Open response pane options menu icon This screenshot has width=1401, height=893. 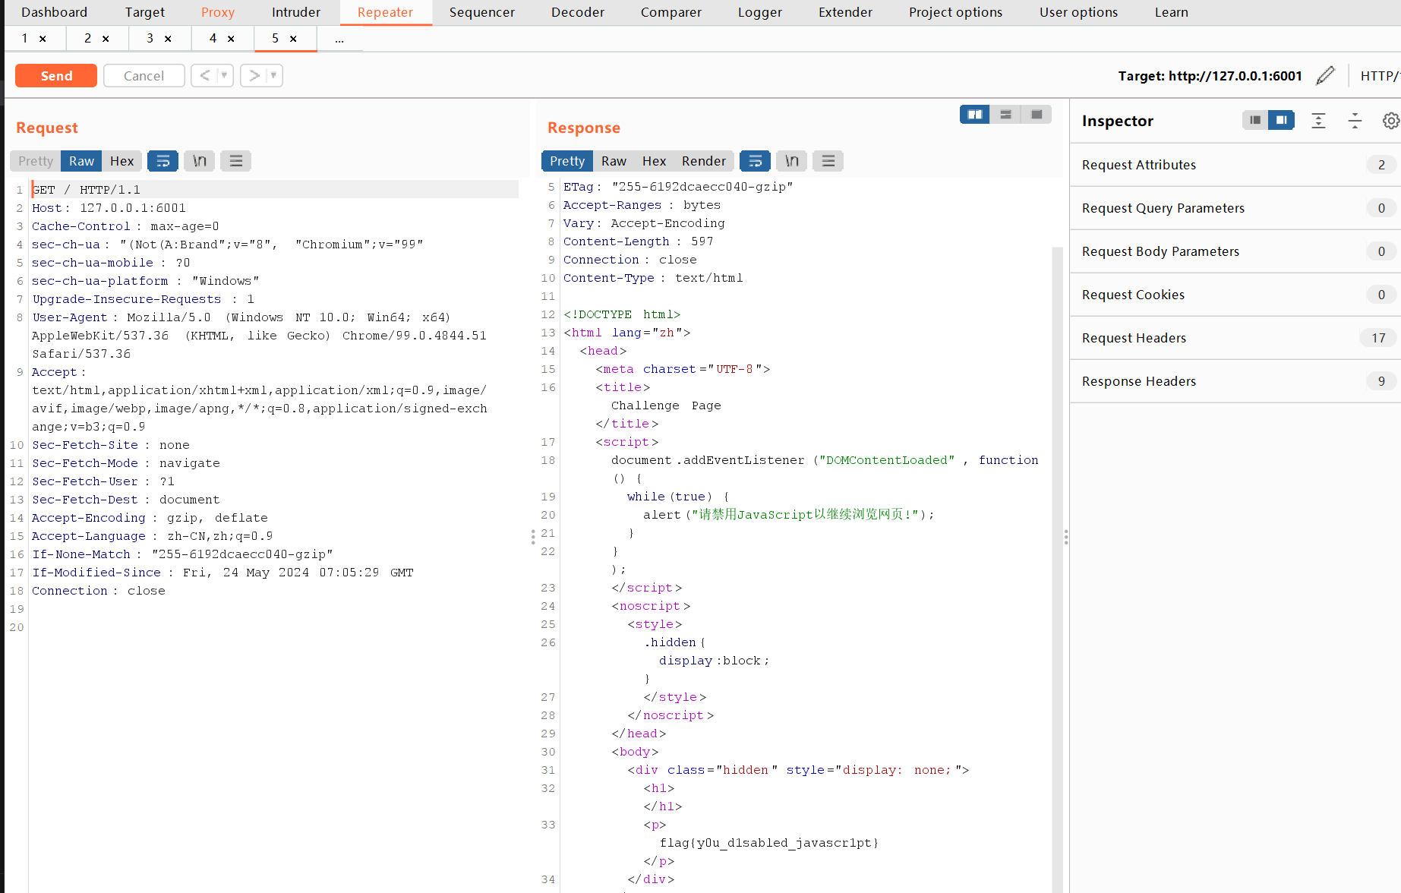pyautogui.click(x=828, y=161)
